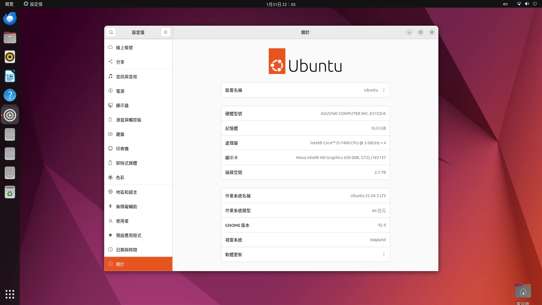This screenshot has width=542, height=305.
Task: Click the Activities (概覽) button
Action: pyautogui.click(x=9, y=4)
